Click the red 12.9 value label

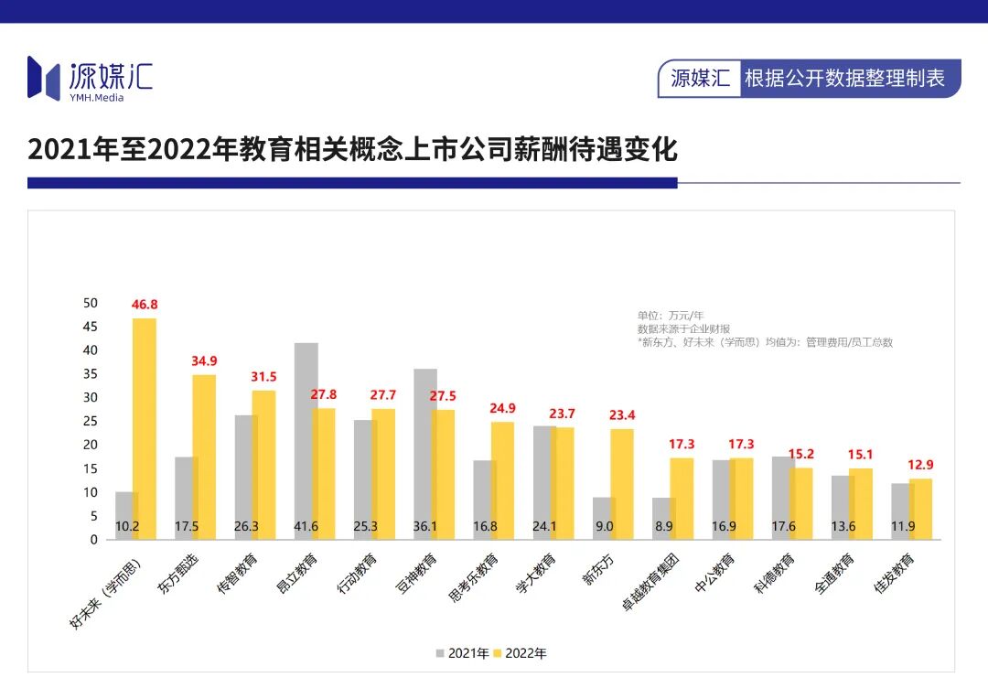click(x=920, y=465)
